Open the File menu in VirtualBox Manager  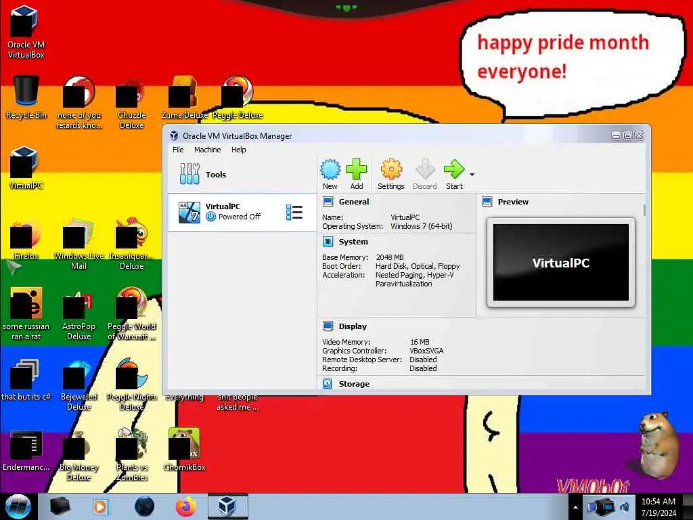(178, 150)
